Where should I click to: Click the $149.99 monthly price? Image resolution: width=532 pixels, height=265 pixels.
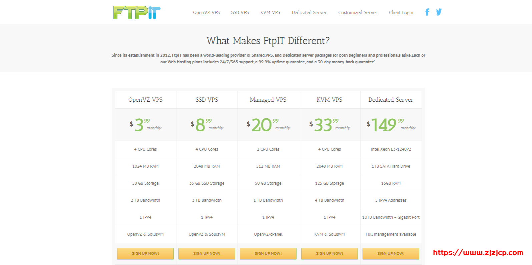click(391, 125)
